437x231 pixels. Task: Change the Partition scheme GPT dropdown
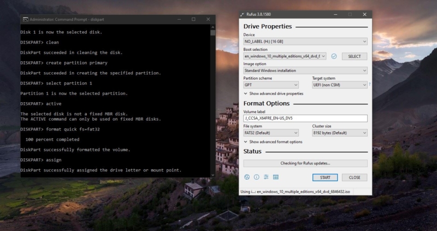271,85
